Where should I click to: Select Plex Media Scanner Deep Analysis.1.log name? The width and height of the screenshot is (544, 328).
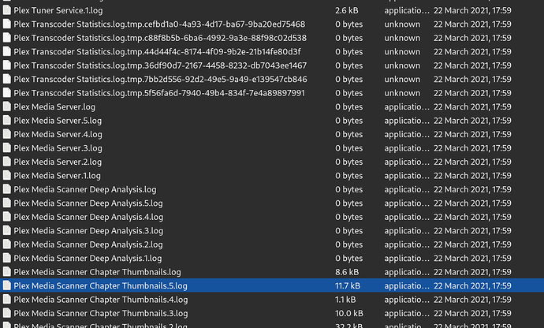[x=88, y=259]
